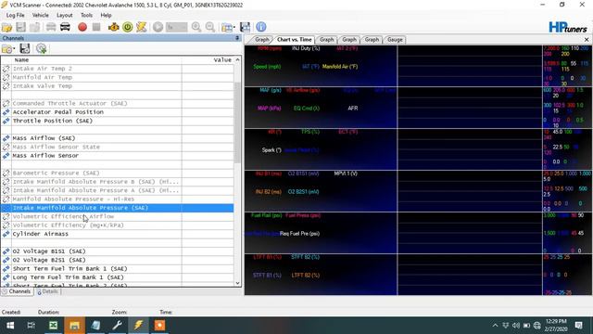Show hidden system tray icons
The width and height of the screenshot is (593, 334).
click(x=495, y=326)
